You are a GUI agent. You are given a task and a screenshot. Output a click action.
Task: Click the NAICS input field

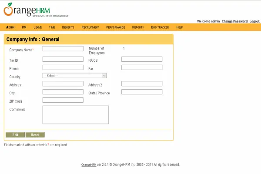[x=141, y=59]
